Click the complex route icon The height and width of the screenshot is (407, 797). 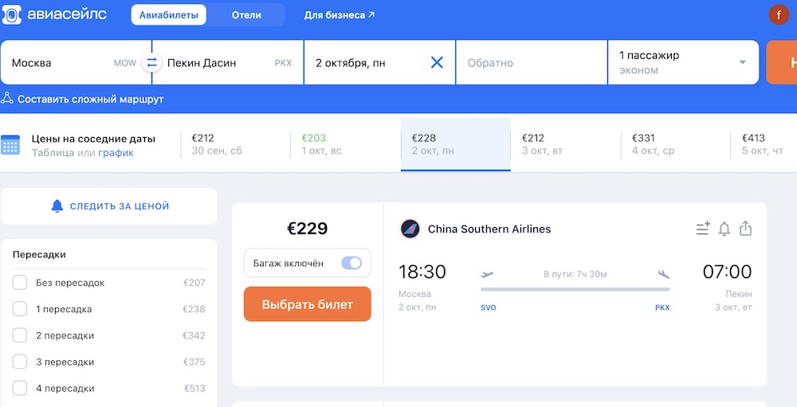point(7,99)
